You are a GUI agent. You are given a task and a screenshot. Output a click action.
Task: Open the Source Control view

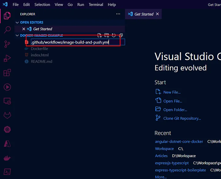[7, 44]
